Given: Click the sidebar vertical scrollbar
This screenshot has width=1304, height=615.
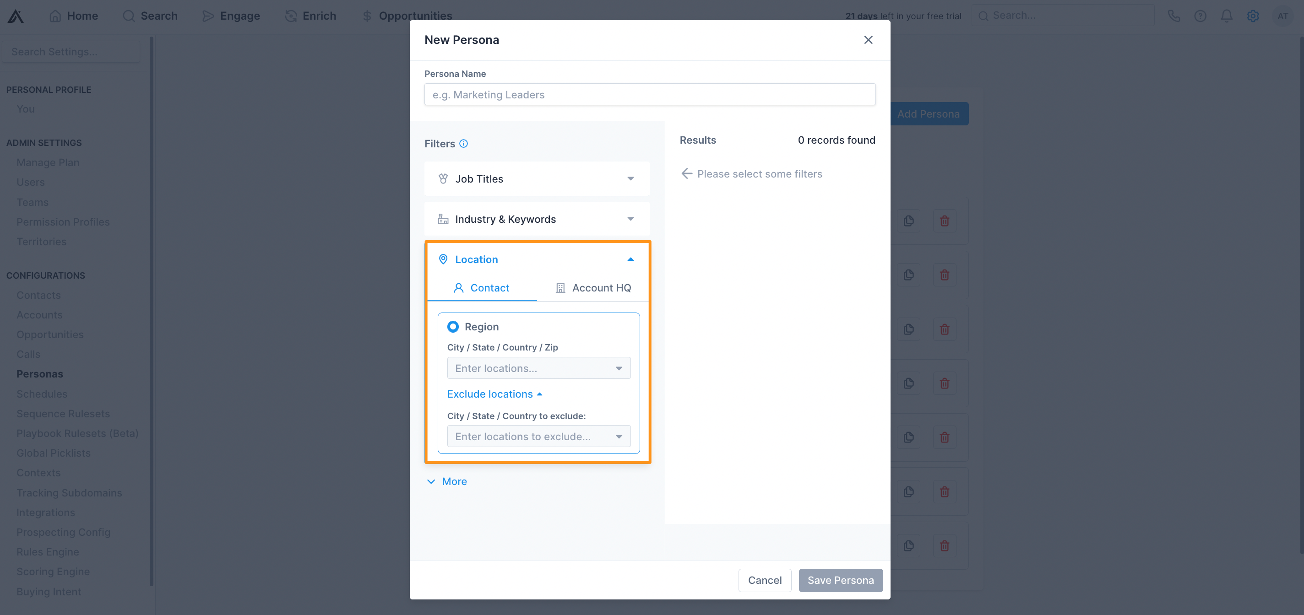Looking at the screenshot, I should (x=152, y=311).
